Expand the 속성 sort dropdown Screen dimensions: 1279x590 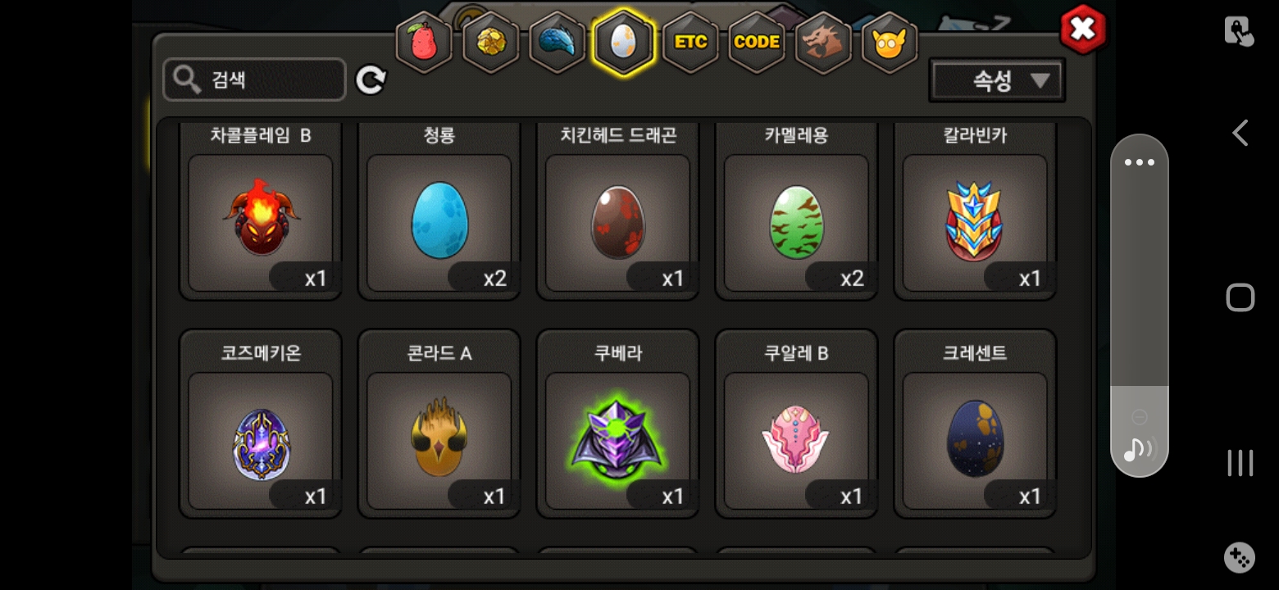[997, 80]
